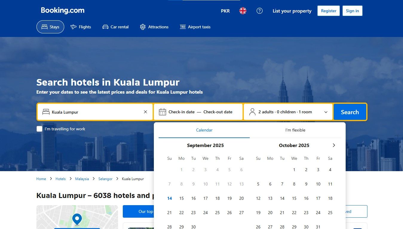Select October 1 in the calendar

click(294, 170)
